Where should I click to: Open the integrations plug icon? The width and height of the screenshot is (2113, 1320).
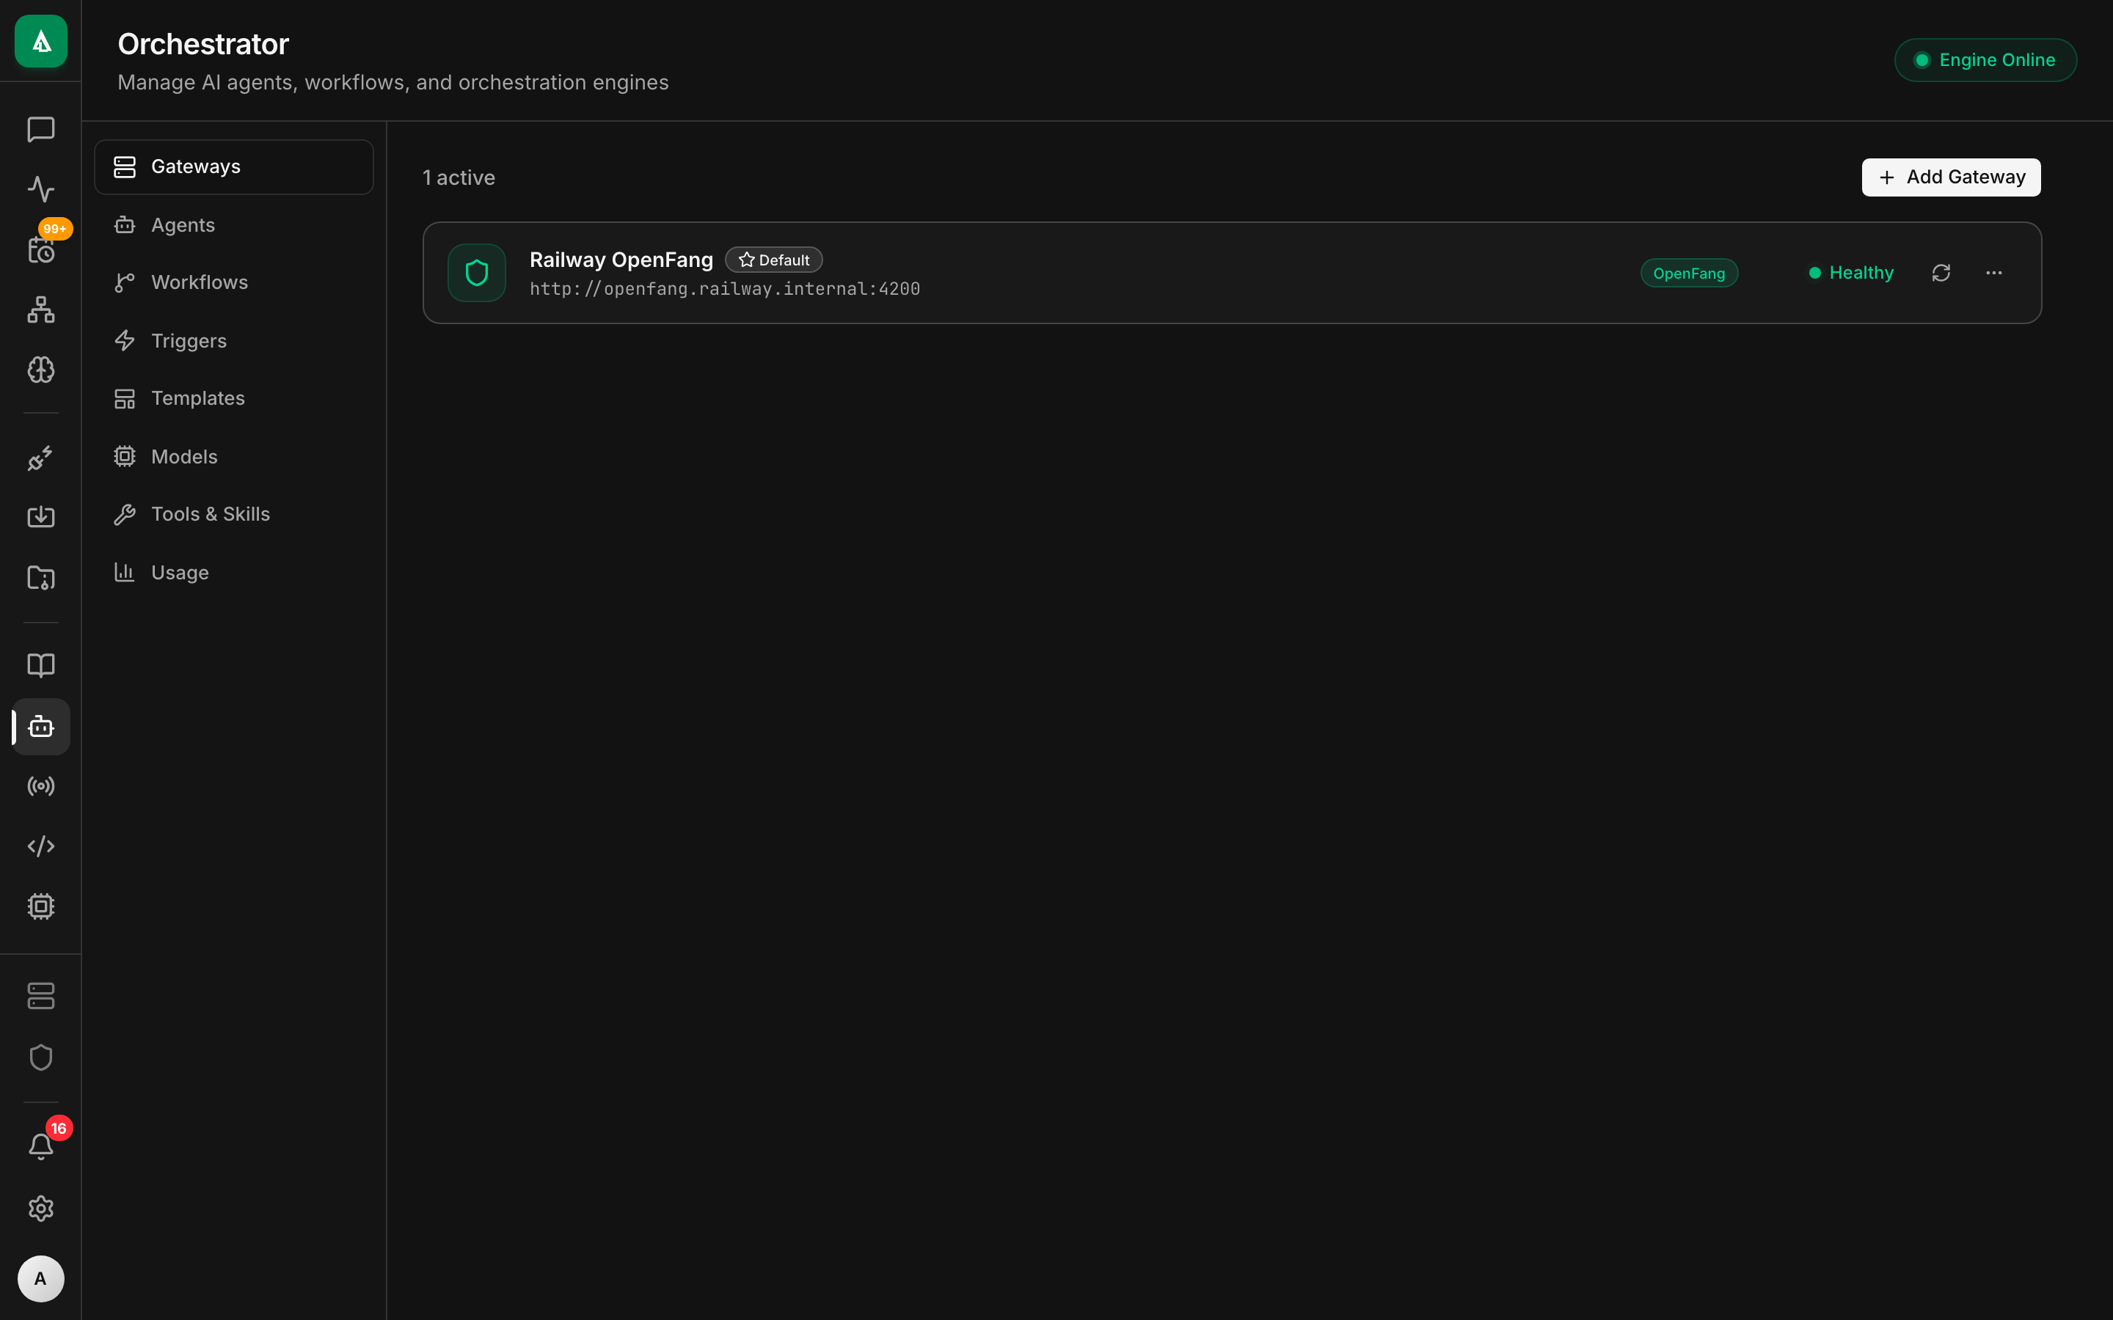[x=40, y=458]
